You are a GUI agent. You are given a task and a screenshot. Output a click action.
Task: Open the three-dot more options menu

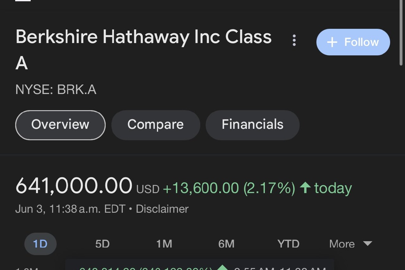(x=294, y=41)
